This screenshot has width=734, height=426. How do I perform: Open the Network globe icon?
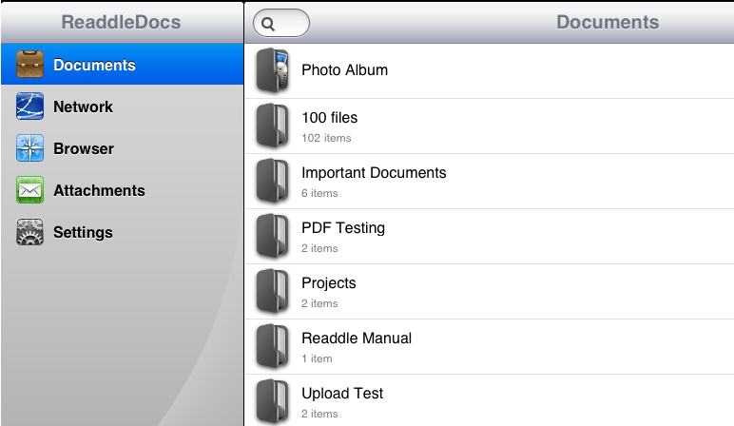30,106
